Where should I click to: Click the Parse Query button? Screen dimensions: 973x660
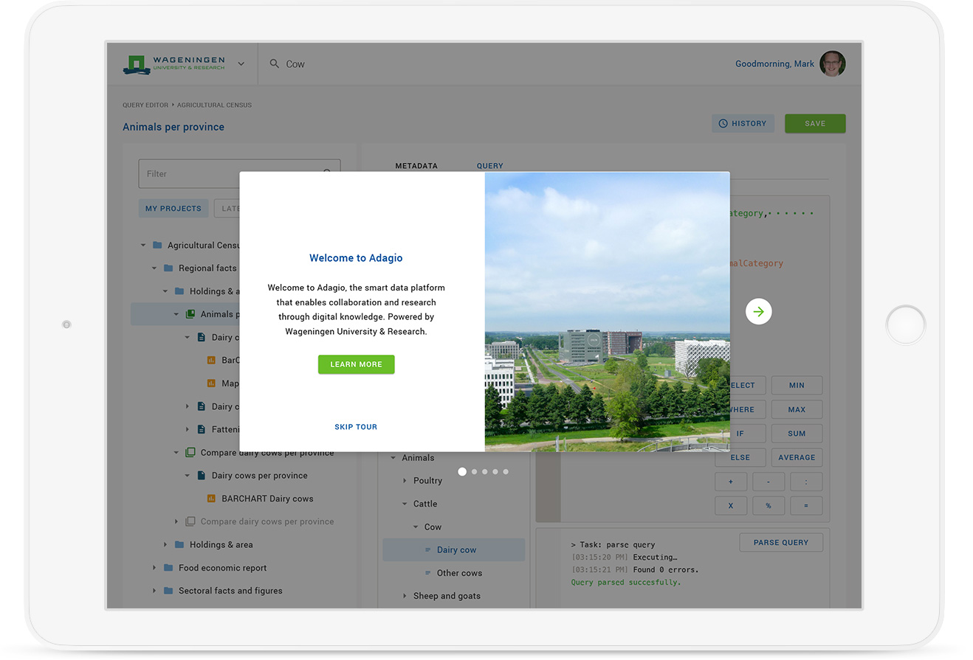coord(781,542)
